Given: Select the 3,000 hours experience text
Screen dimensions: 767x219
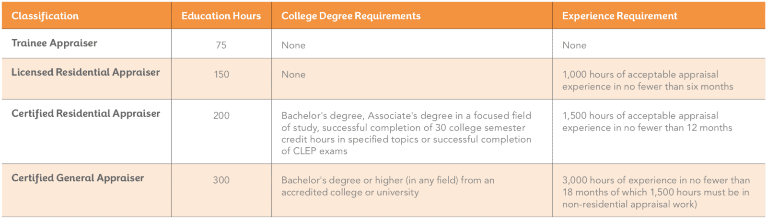Looking at the screenshot, I should (x=656, y=192).
